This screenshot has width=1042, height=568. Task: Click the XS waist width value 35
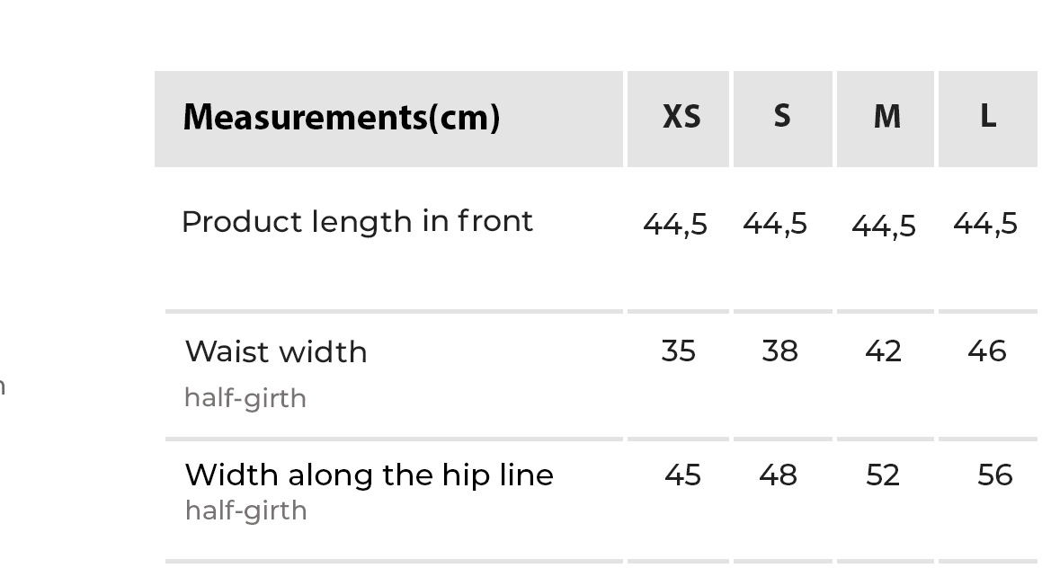[678, 351]
